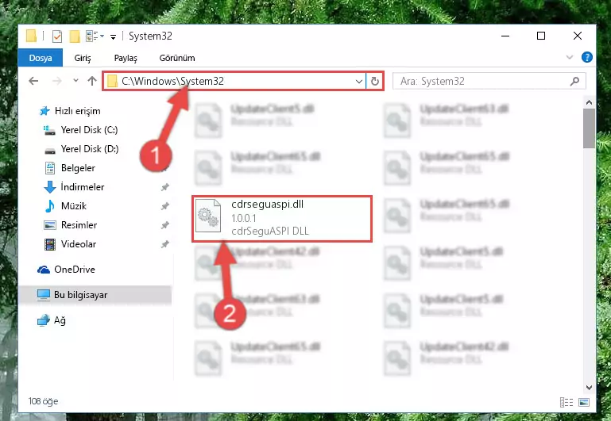The image size is (611, 421).
Task: Switch to Large icons view icon
Action: 584,402
